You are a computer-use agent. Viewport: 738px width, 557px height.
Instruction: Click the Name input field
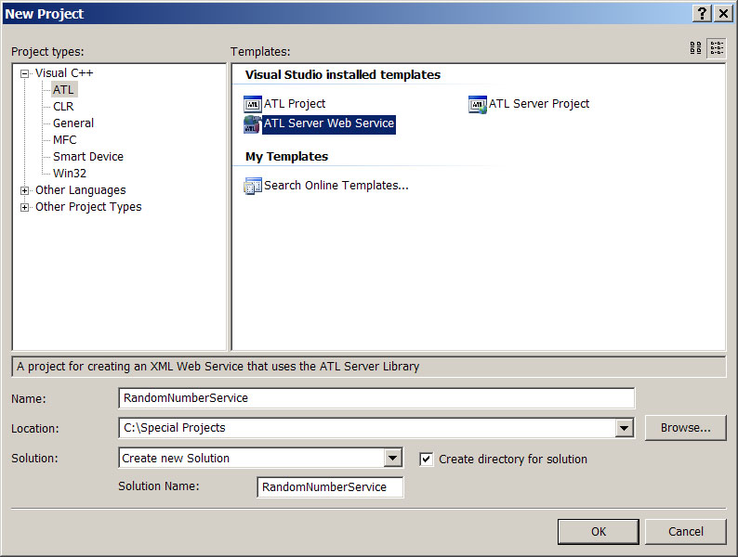[x=376, y=398]
